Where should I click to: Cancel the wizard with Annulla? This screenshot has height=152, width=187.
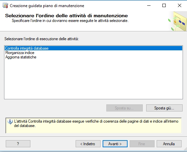[x=169, y=144]
